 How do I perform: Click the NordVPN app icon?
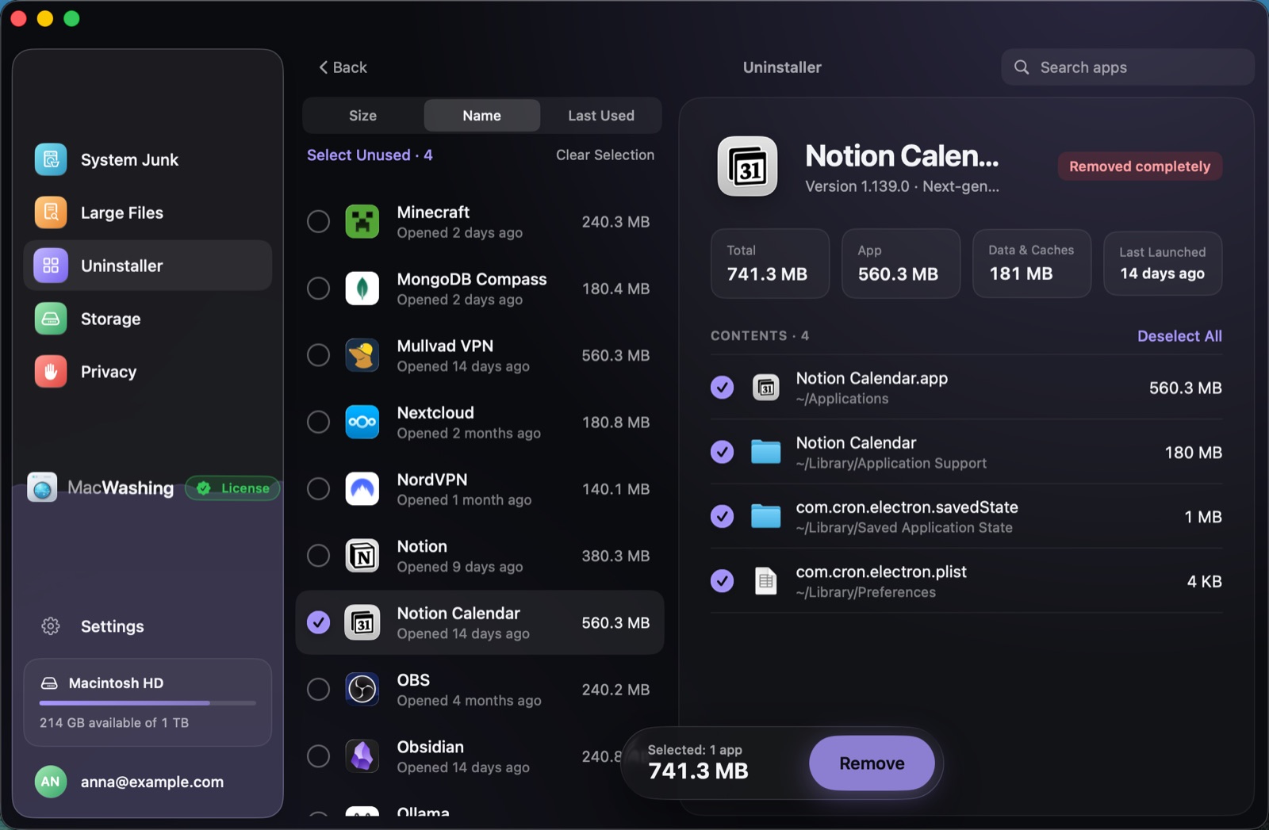[x=362, y=489]
